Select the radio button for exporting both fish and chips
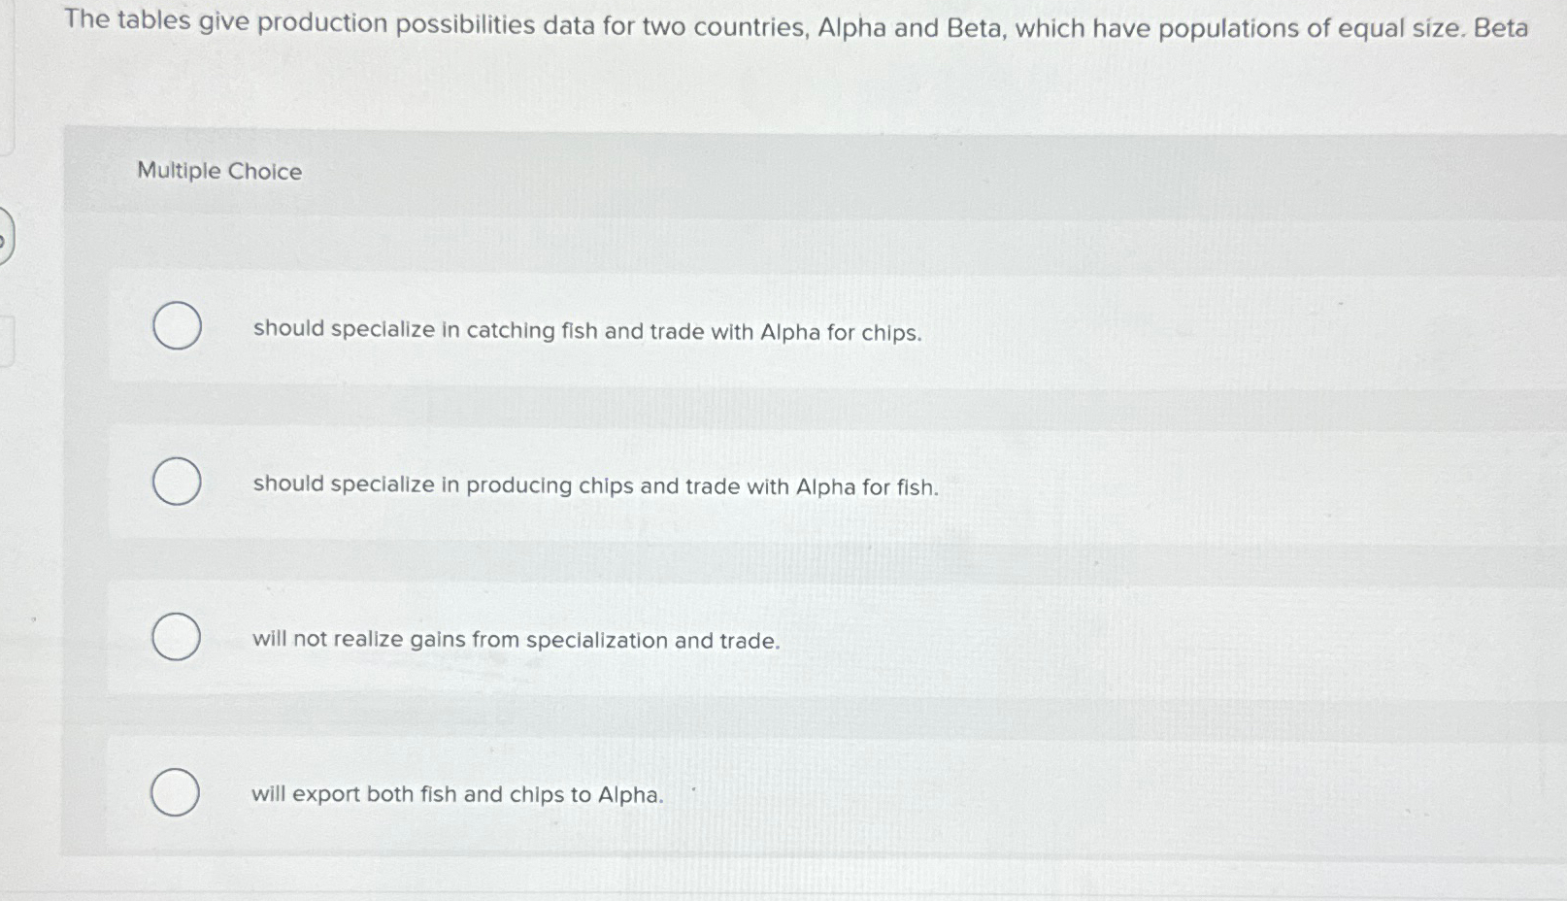The width and height of the screenshot is (1567, 901). (x=177, y=790)
